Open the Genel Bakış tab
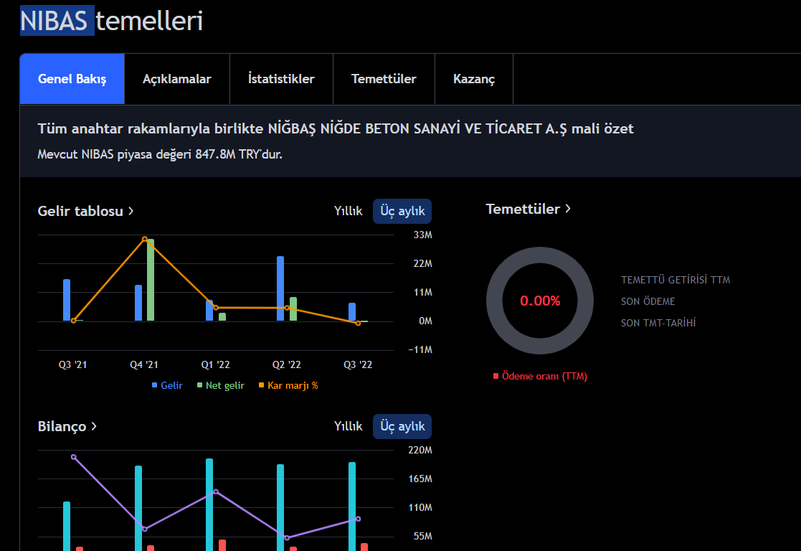Screen dimensions: 801x551 click(x=72, y=79)
